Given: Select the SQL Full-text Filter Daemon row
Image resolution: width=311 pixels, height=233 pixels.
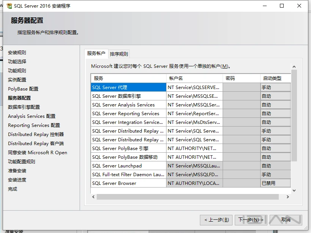Looking at the screenshot, I should (x=129, y=175).
